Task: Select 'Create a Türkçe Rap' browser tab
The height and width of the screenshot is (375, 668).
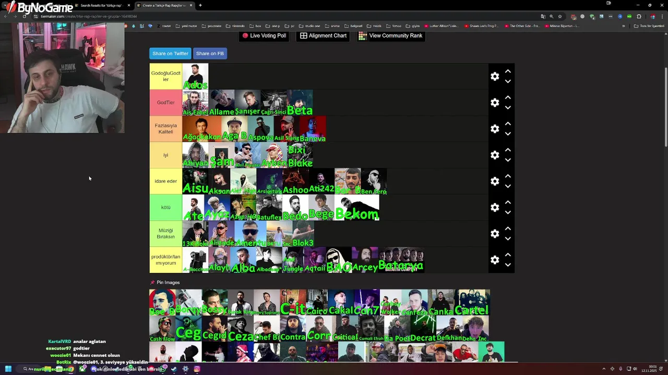Action: pyautogui.click(x=164, y=5)
